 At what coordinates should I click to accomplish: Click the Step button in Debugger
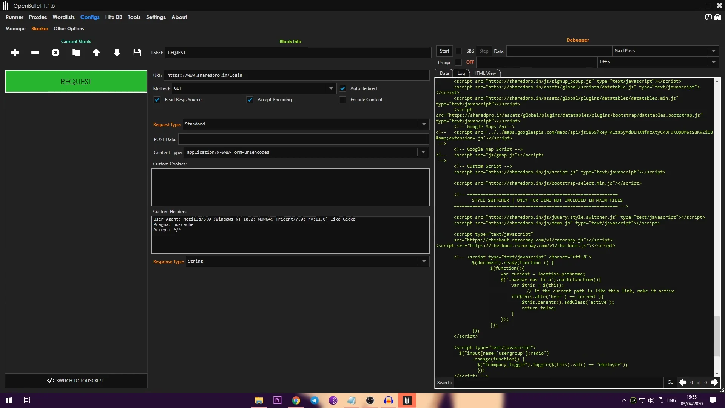point(483,51)
